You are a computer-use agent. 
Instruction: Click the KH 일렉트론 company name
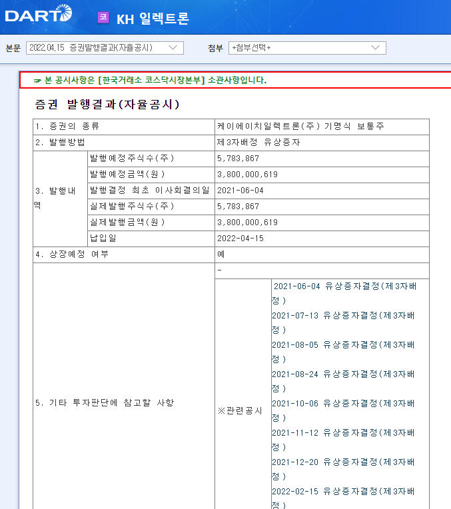[153, 19]
